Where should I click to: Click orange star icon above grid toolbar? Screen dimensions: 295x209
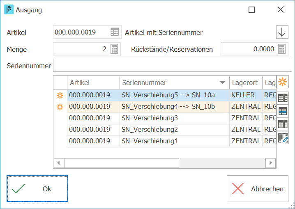282,82
